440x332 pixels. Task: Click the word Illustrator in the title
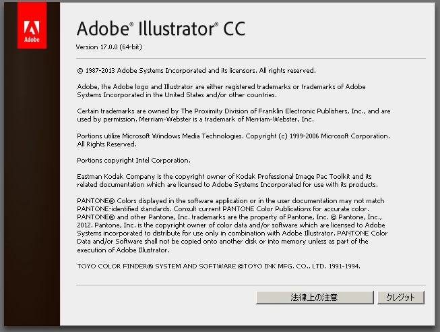pyautogui.click(x=177, y=28)
